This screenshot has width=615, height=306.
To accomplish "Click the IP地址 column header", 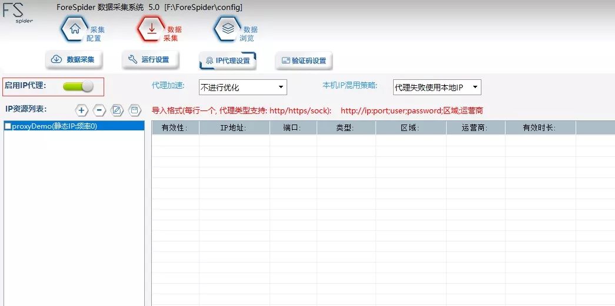I will pyautogui.click(x=234, y=127).
